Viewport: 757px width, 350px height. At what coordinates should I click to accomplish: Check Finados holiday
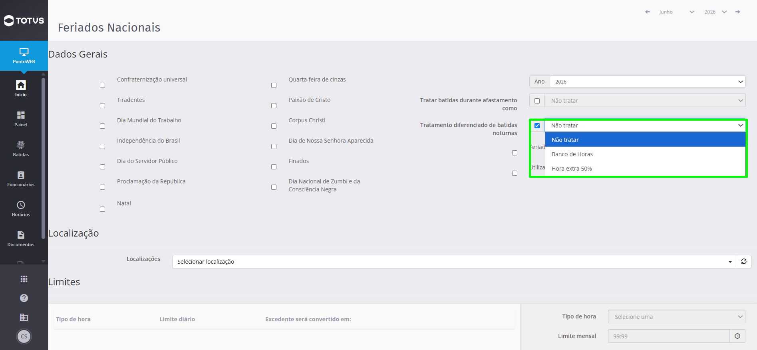tap(274, 167)
